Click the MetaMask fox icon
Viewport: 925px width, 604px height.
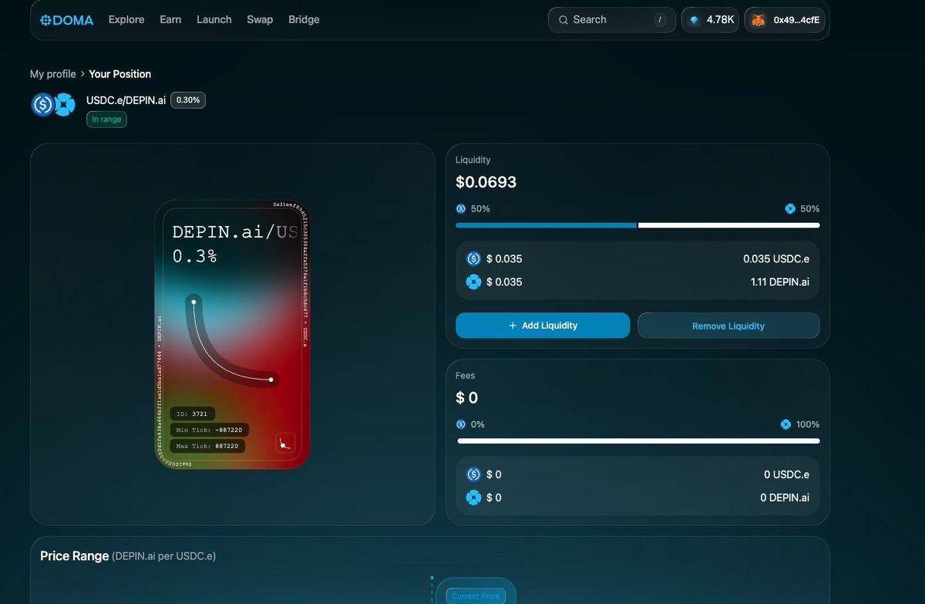click(758, 20)
